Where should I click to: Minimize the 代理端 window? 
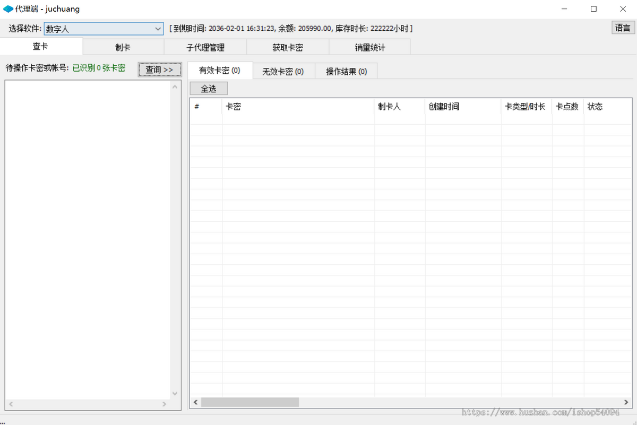564,9
